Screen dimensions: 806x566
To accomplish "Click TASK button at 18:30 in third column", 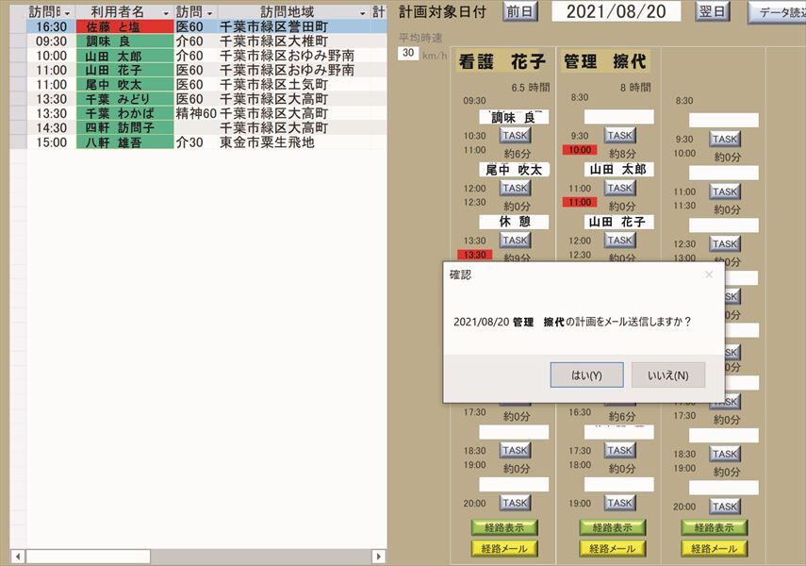I will [x=725, y=454].
